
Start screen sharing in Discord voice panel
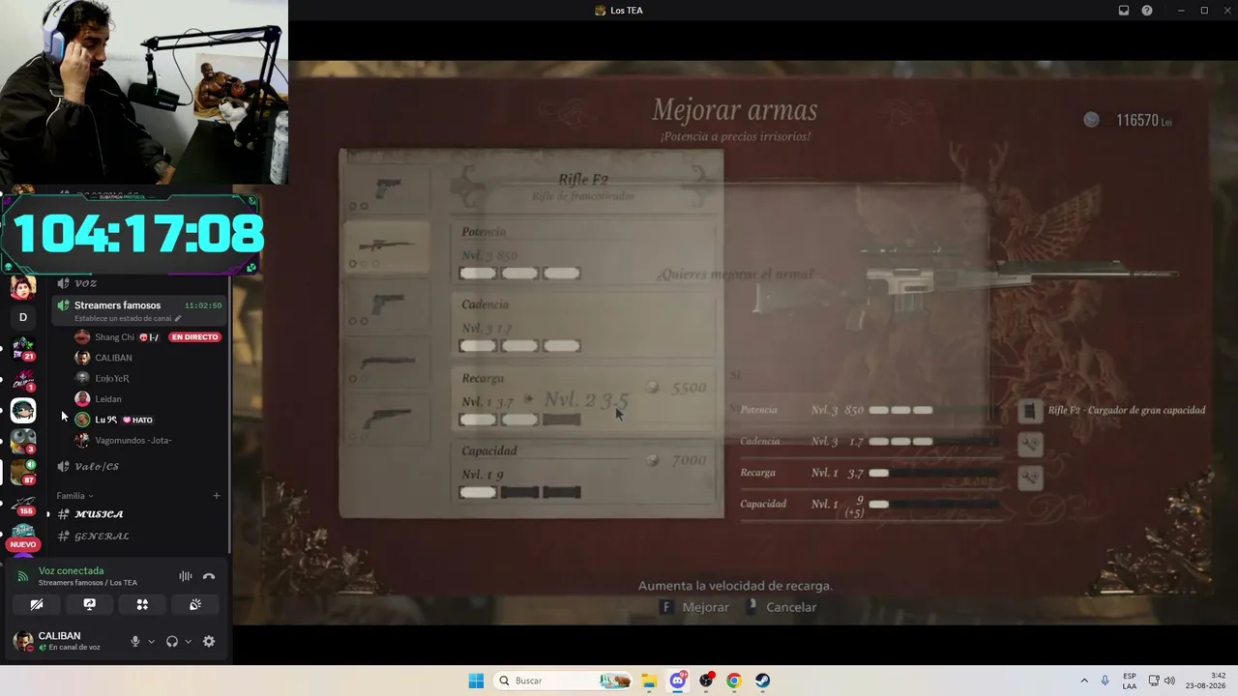[89, 605]
